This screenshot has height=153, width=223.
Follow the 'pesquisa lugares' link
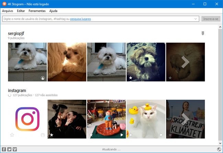[x=81, y=19]
